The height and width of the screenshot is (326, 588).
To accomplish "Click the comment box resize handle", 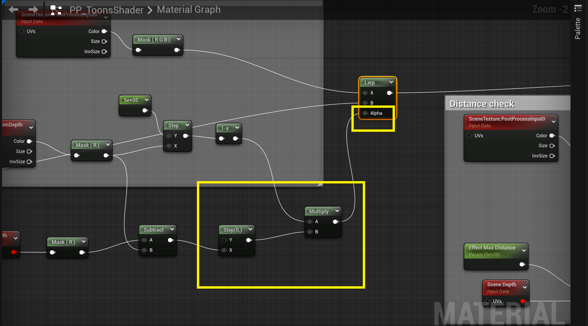I will tap(320, 184).
